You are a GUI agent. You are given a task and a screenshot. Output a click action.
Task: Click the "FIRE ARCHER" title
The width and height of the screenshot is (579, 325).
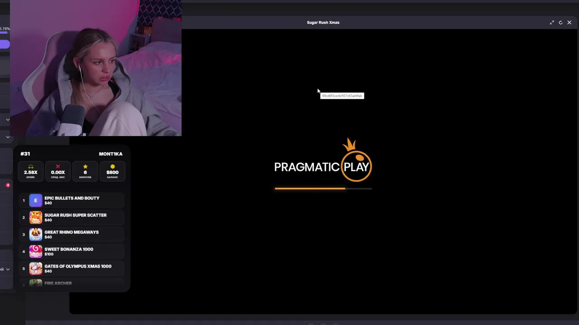tap(58, 283)
